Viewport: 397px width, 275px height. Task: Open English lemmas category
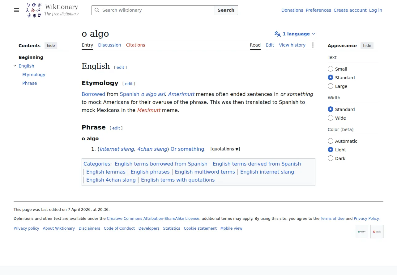[106, 172]
